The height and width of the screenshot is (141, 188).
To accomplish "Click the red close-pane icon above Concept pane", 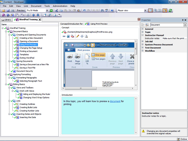I will [139, 19].
